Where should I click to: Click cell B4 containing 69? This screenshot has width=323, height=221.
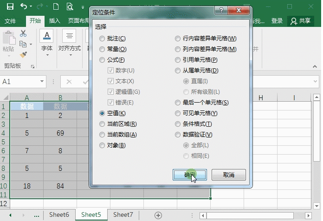(x=60, y=133)
